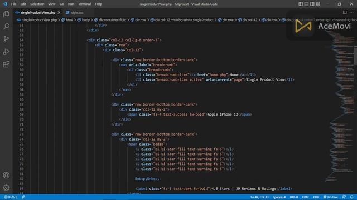Click aria-label="breadcrumb" nav tag
Viewport: 357px width, 200px height.
(x=148, y=65)
